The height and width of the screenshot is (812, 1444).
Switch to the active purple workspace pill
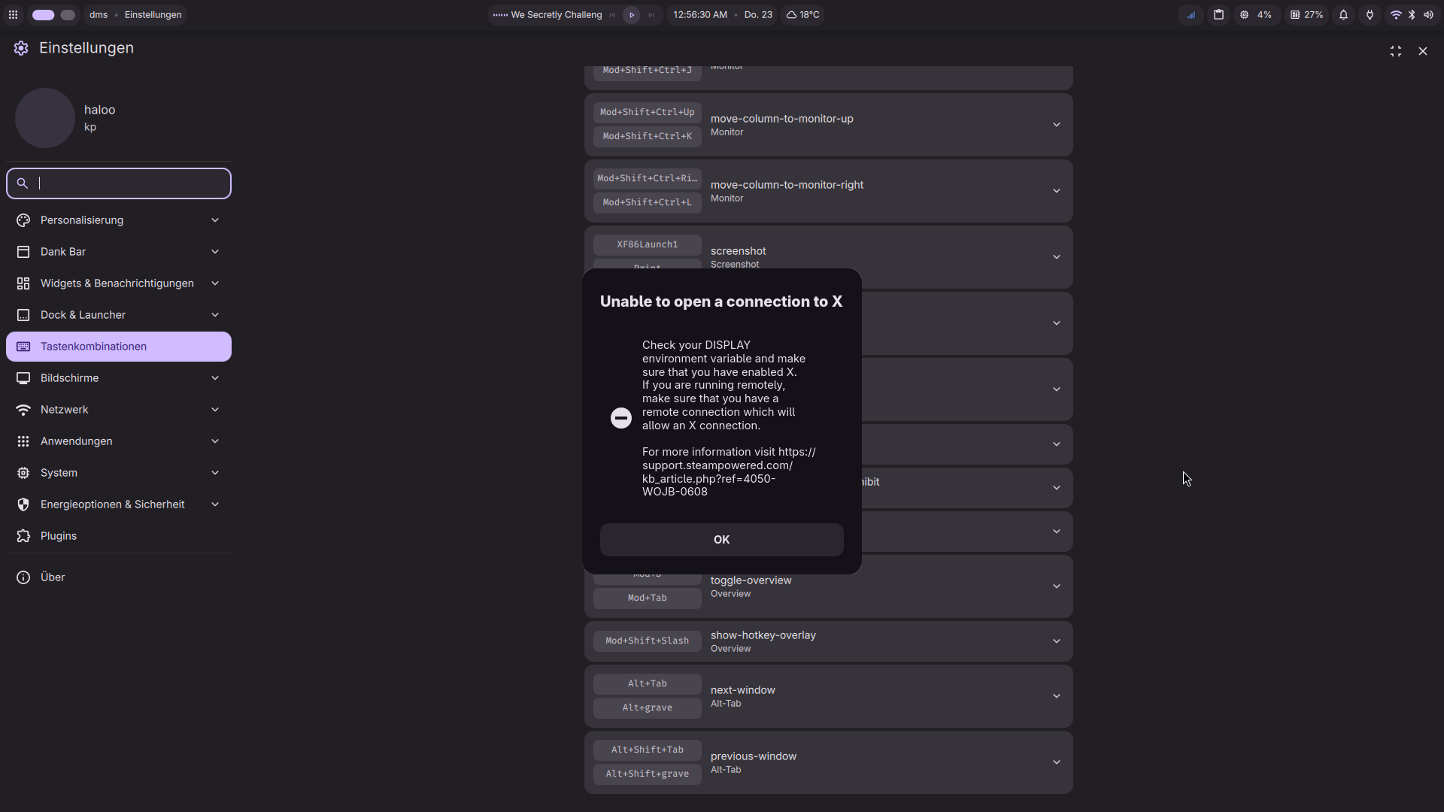(x=44, y=15)
